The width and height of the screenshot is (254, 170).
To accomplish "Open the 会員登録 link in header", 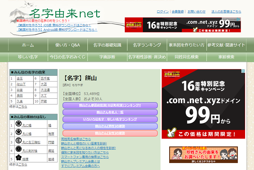I will pos(178,11).
